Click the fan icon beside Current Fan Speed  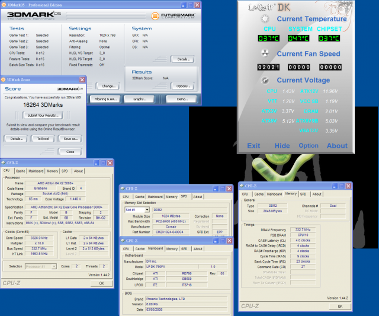tap(265, 53)
